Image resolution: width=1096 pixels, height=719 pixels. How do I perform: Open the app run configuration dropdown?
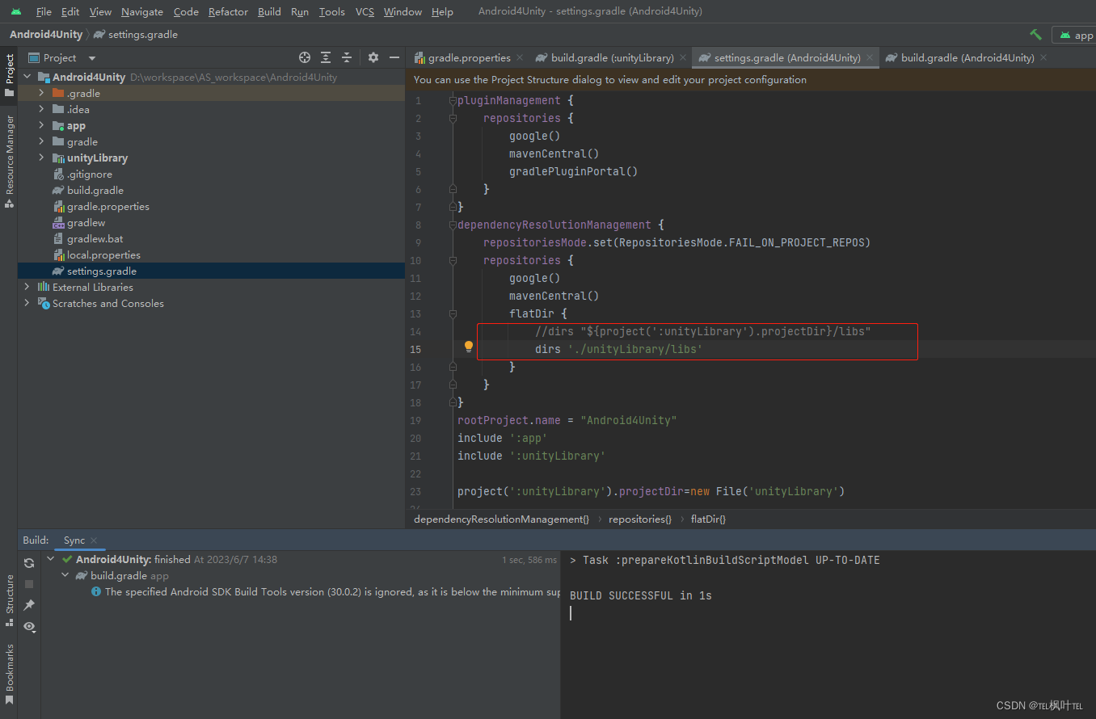1076,35
